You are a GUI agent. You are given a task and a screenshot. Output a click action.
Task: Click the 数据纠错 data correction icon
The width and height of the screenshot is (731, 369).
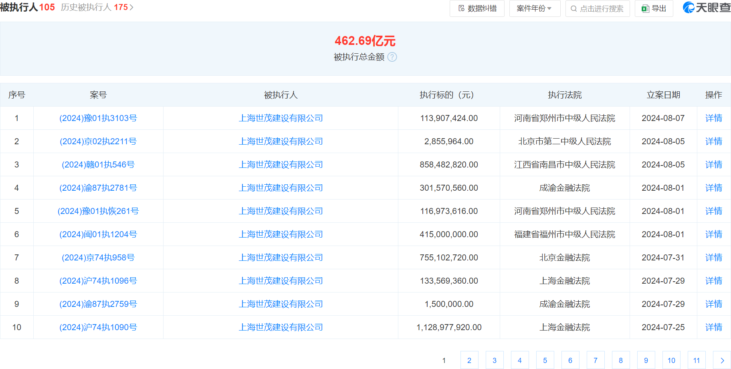point(461,8)
